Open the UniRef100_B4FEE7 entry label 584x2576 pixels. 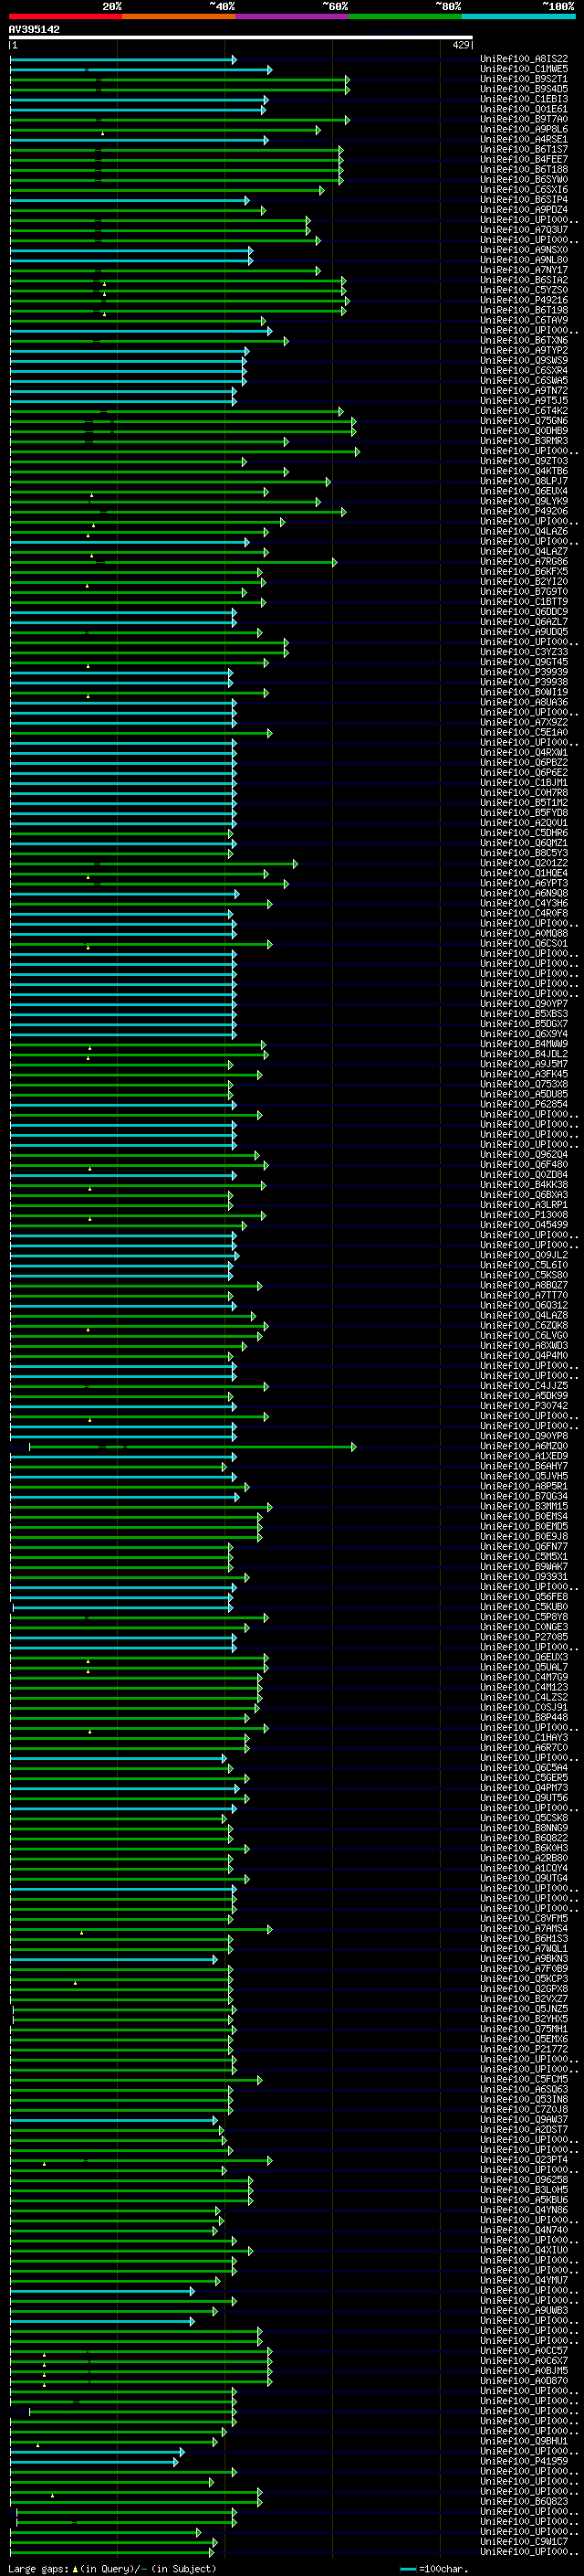(524, 159)
